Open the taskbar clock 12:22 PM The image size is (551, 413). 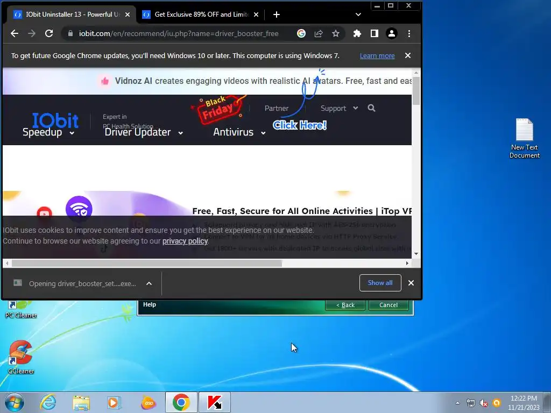coord(524,403)
